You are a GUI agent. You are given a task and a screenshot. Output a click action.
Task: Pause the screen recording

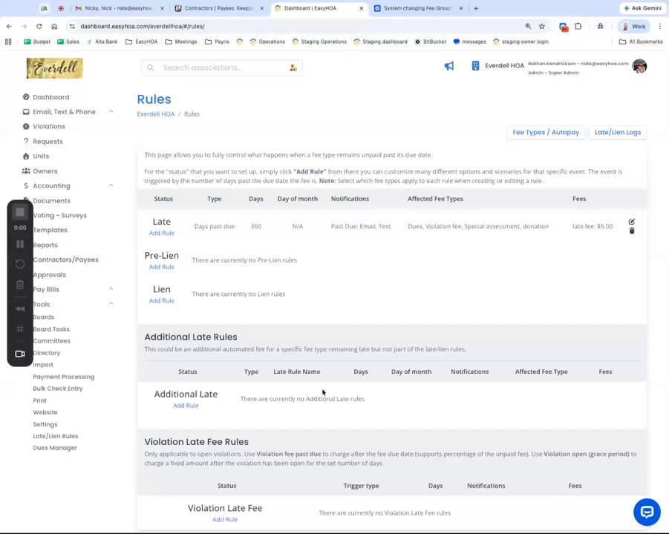20,244
